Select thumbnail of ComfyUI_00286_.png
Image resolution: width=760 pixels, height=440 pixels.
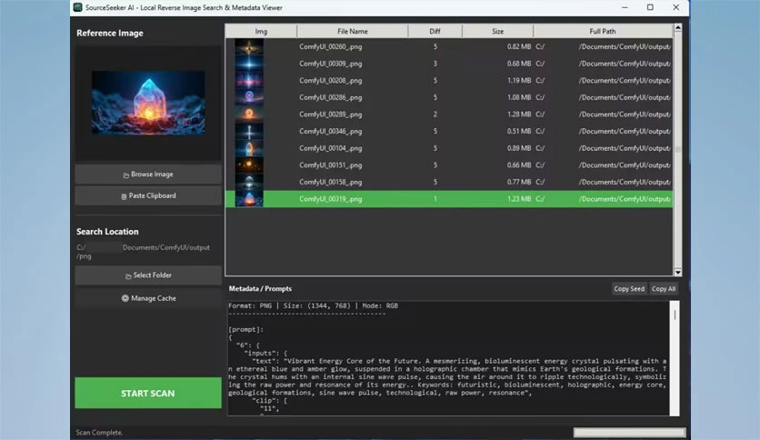249,98
